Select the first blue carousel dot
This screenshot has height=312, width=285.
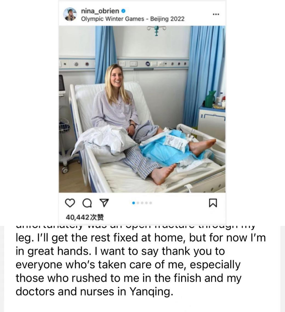pyautogui.click(x=134, y=203)
